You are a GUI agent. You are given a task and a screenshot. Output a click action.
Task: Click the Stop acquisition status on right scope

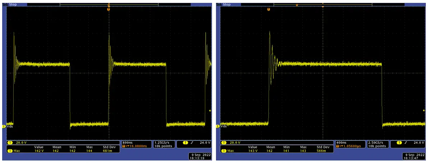[x=226, y=5]
